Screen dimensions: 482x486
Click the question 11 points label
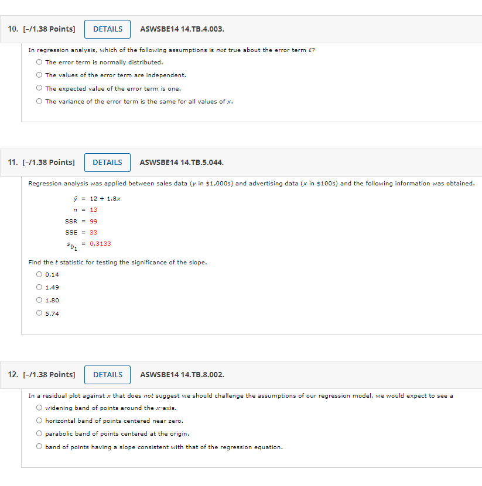49,163
